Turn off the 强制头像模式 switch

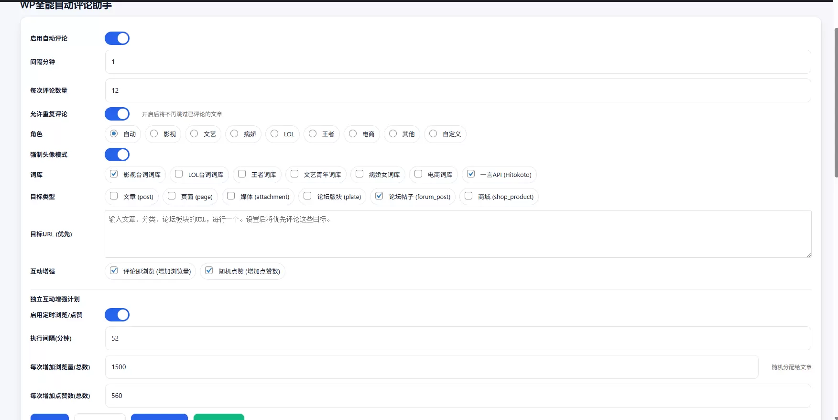(x=117, y=155)
